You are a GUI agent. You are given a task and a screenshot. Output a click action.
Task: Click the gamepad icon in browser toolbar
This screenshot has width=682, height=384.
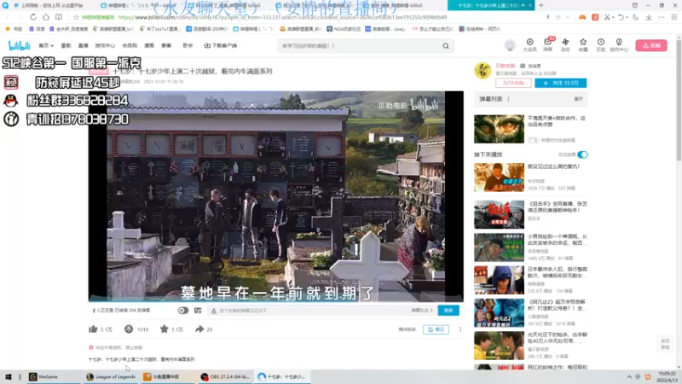tap(582, 17)
